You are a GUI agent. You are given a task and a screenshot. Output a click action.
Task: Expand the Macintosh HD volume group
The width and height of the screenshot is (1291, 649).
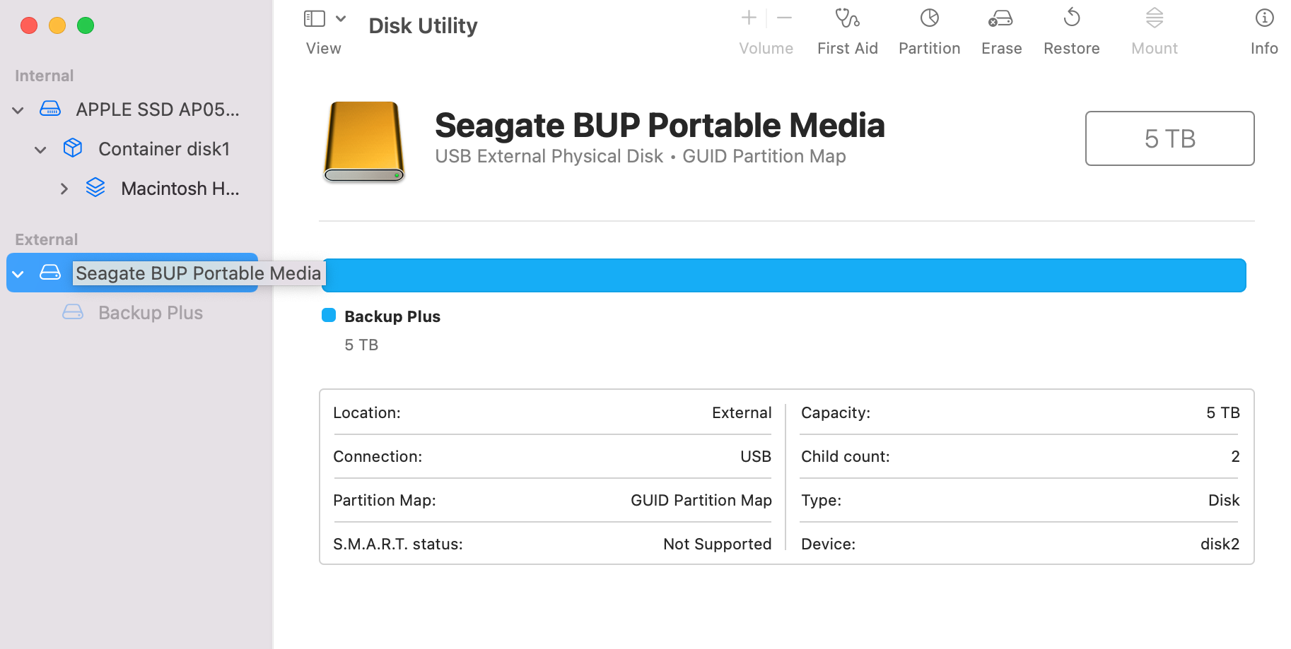click(64, 189)
